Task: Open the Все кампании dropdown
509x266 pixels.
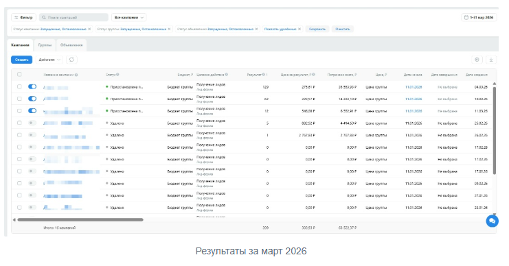Action: [x=128, y=18]
